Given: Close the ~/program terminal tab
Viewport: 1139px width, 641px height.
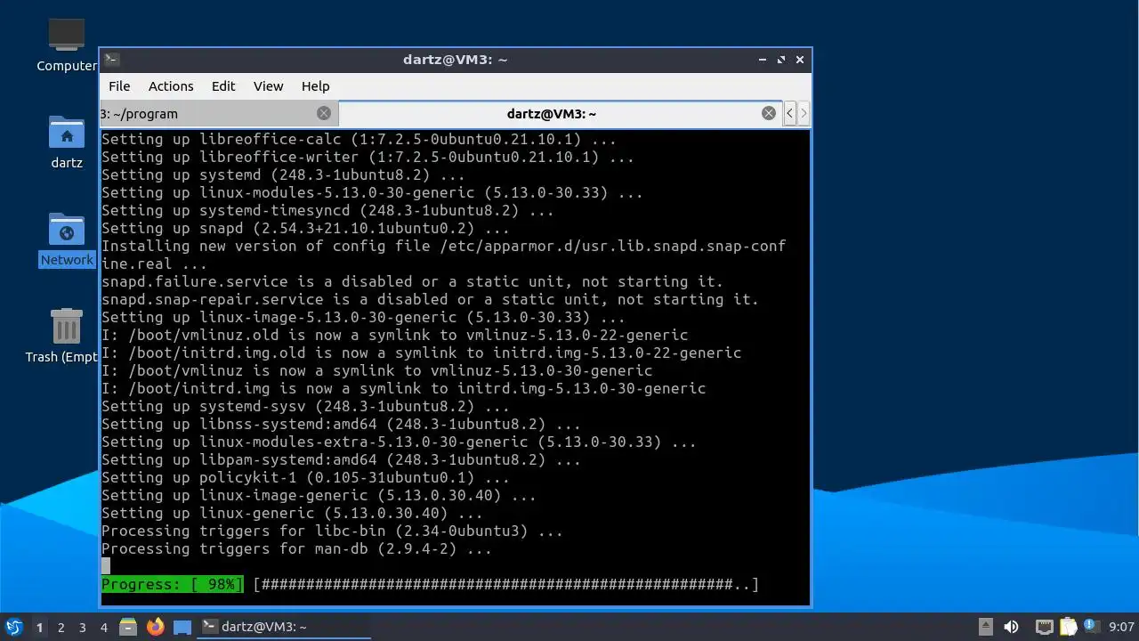Looking at the screenshot, I should pyautogui.click(x=324, y=113).
